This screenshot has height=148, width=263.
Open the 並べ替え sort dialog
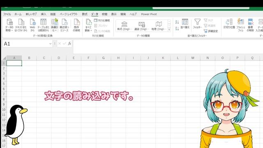(185, 24)
